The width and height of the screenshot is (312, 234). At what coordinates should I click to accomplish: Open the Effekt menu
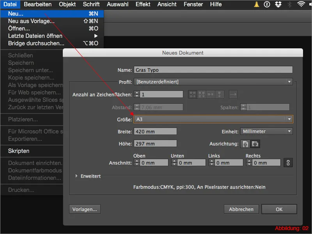tap(143, 4)
